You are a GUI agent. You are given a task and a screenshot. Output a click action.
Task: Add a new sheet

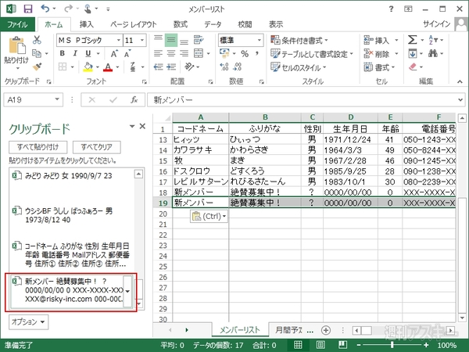(326, 330)
